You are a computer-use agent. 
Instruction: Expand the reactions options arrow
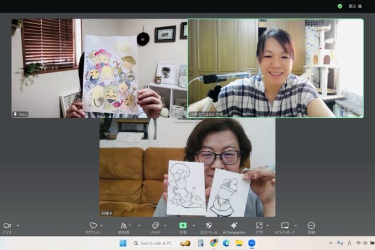104,225
